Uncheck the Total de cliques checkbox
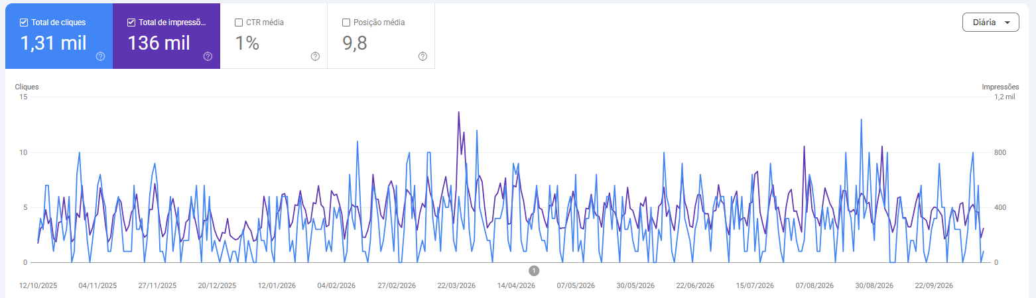This screenshot has width=1036, height=298. point(24,23)
